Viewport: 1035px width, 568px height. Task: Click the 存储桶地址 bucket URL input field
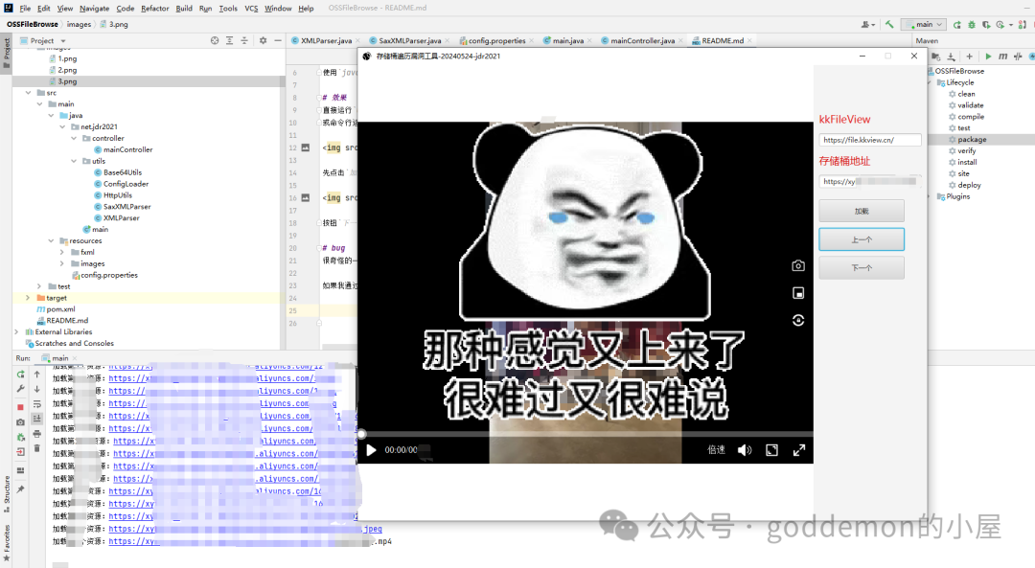[870, 181]
